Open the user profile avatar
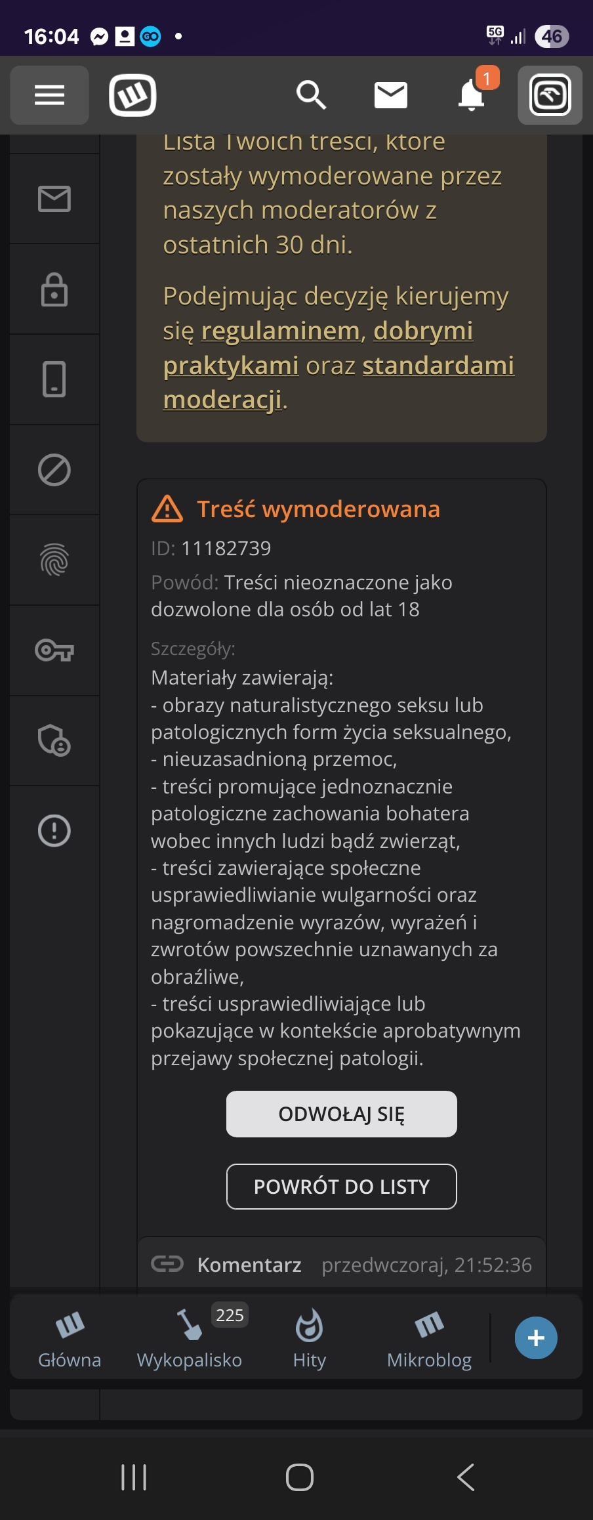593x1520 pixels. pyautogui.click(x=550, y=95)
